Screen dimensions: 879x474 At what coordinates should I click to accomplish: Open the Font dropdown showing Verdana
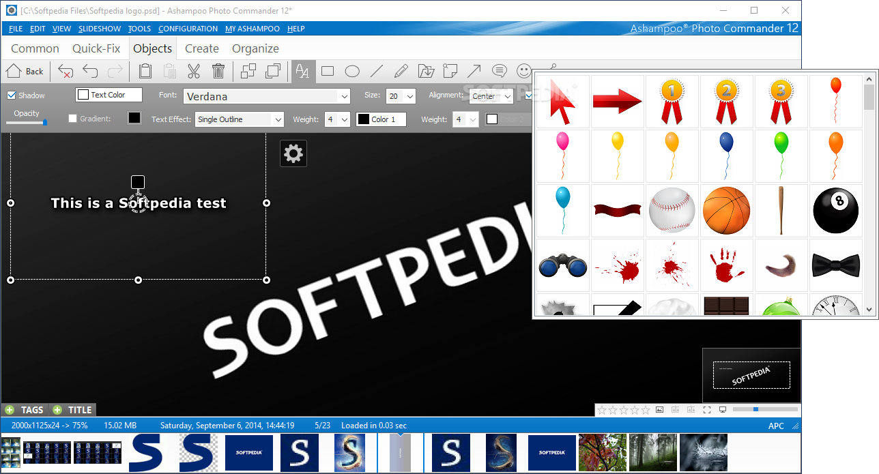[266, 96]
